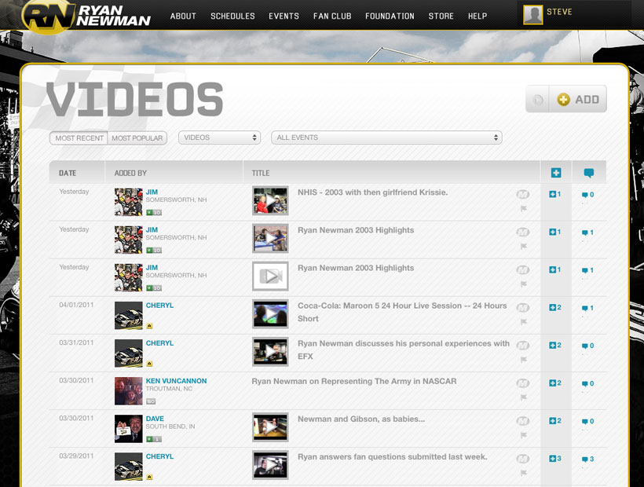644x487 pixels.
Task: Click the ADD video button
Action: click(578, 100)
